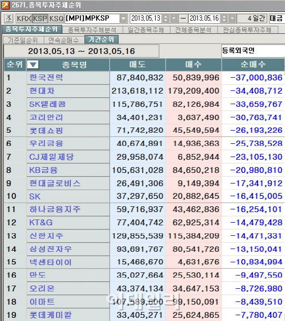
Task: Select the 기준일순위 sub-tab
Action: 23,40
